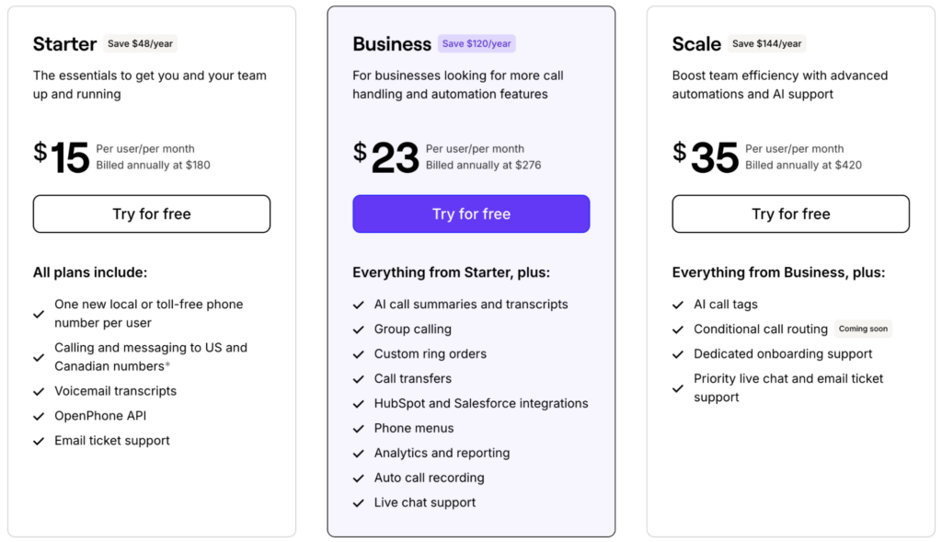942x542 pixels.
Task: Click the Starter plan Try for free button
Action: [x=152, y=213]
